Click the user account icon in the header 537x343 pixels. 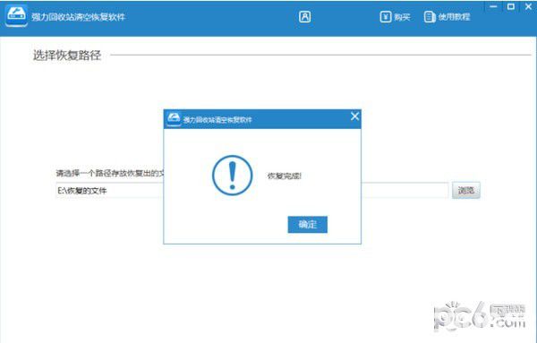[305, 17]
